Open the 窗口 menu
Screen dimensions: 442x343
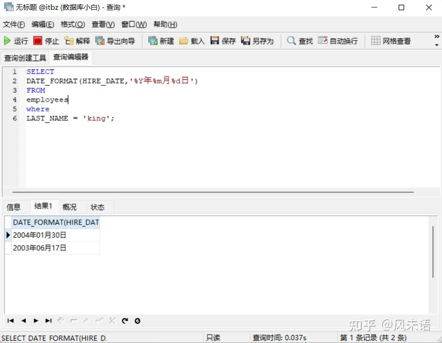tap(133, 24)
